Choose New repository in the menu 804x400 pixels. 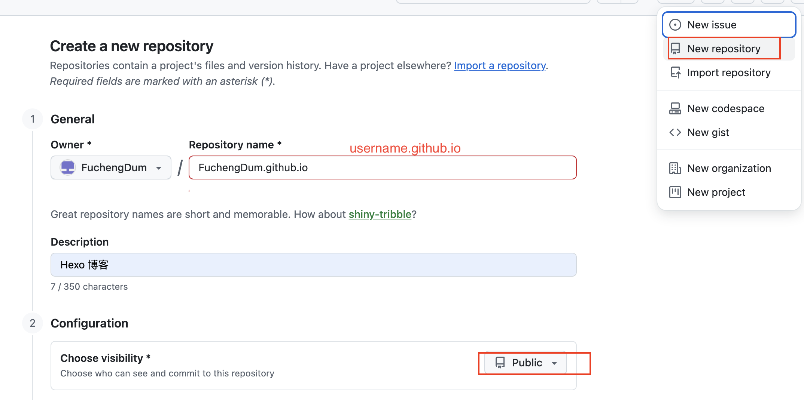point(724,49)
